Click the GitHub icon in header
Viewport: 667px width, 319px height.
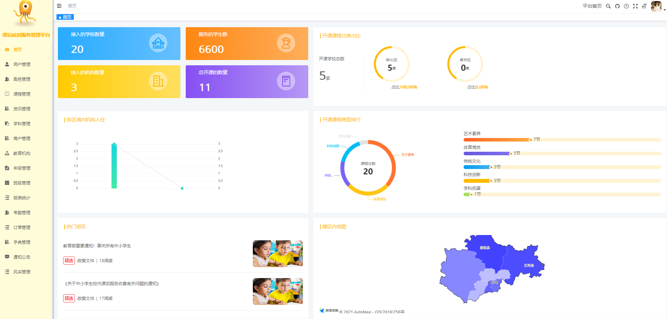pos(617,6)
